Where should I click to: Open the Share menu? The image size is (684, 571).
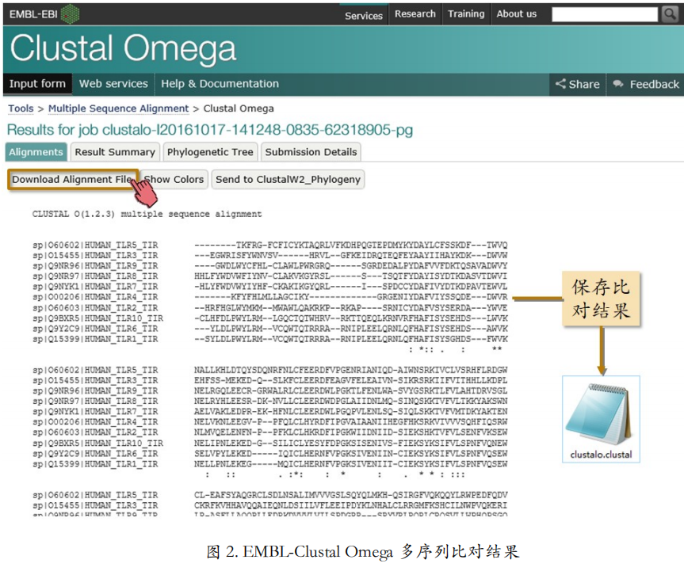578,84
